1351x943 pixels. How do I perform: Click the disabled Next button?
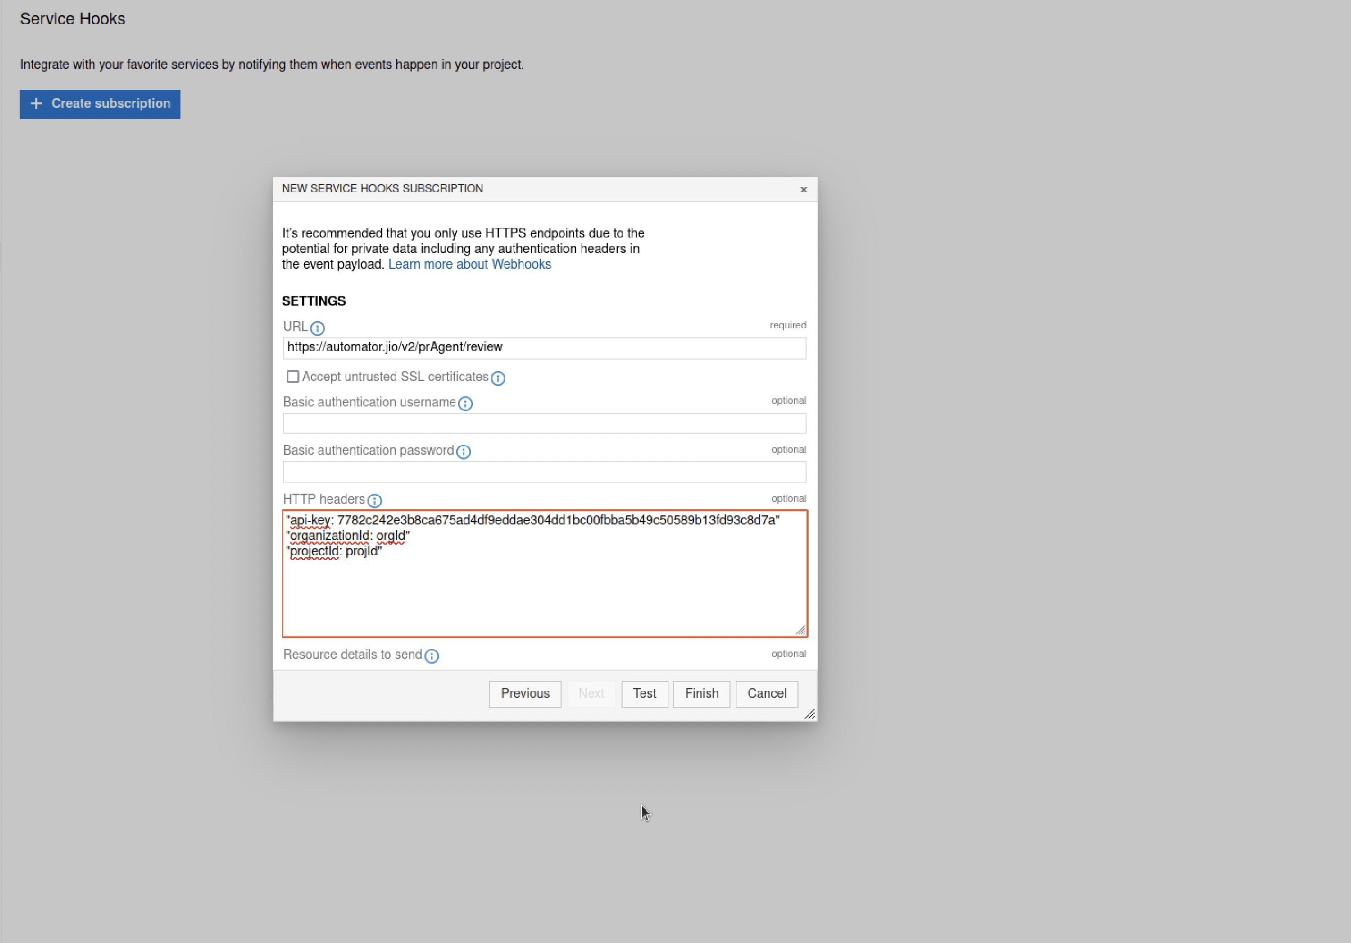[x=591, y=694]
